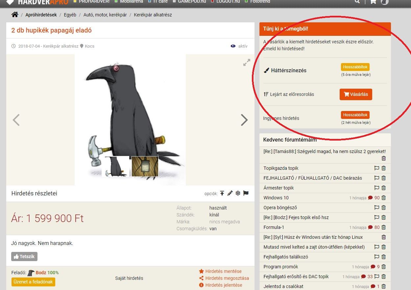Image resolution: width=411 pixels, height=290 pixels.
Task: Go to the home page icon in breadcrumbs
Action: (15, 14)
